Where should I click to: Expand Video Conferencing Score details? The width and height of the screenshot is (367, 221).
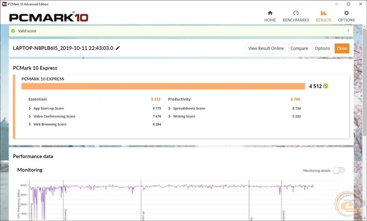[x=30, y=116]
